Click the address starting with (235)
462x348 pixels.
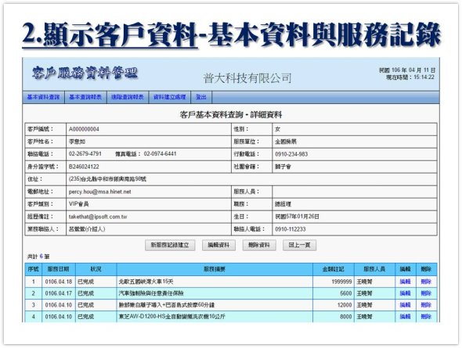pos(107,179)
